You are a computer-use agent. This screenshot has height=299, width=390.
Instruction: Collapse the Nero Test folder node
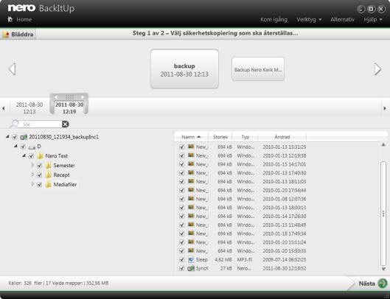coord(24,155)
